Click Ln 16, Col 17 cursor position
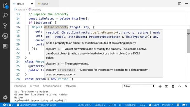The image size is (190, 107). pyautogui.click(x=85, y=105)
